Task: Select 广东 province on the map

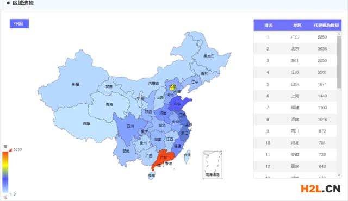Action: pyautogui.click(x=164, y=158)
